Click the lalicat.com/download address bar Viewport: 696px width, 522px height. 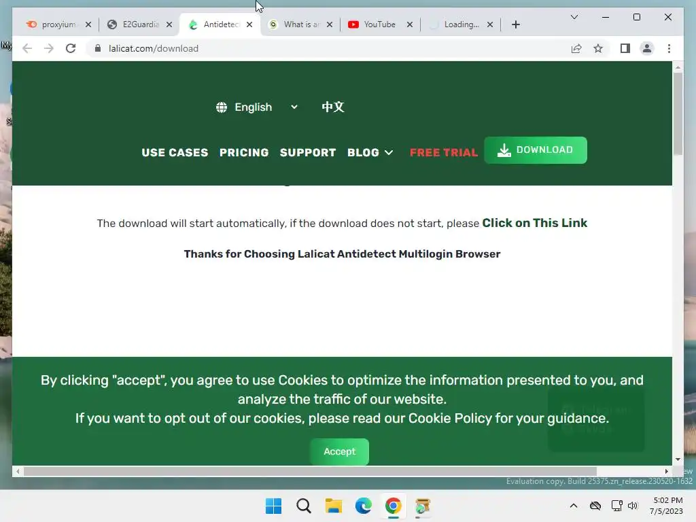154,48
